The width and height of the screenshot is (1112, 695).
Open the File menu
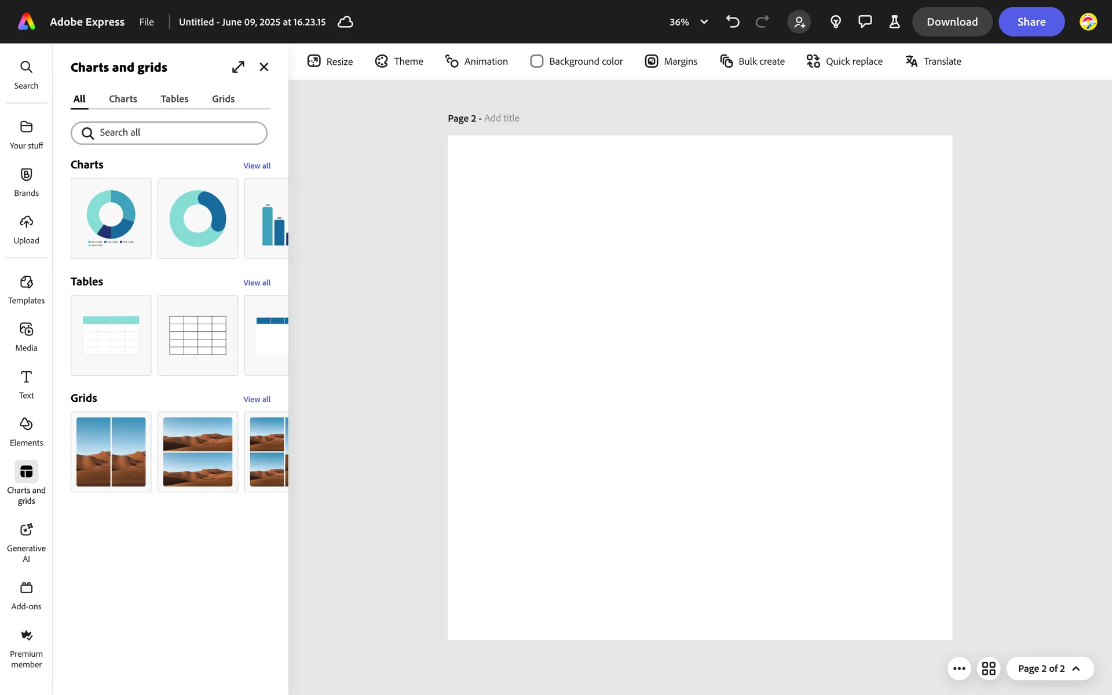[147, 22]
